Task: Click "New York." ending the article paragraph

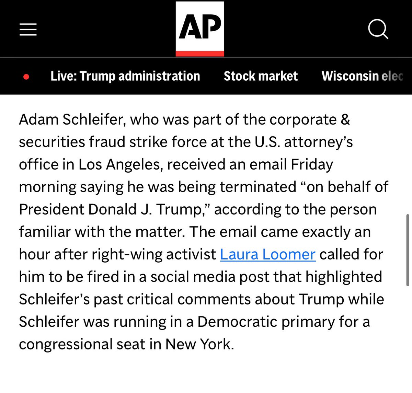Action: [x=199, y=344]
